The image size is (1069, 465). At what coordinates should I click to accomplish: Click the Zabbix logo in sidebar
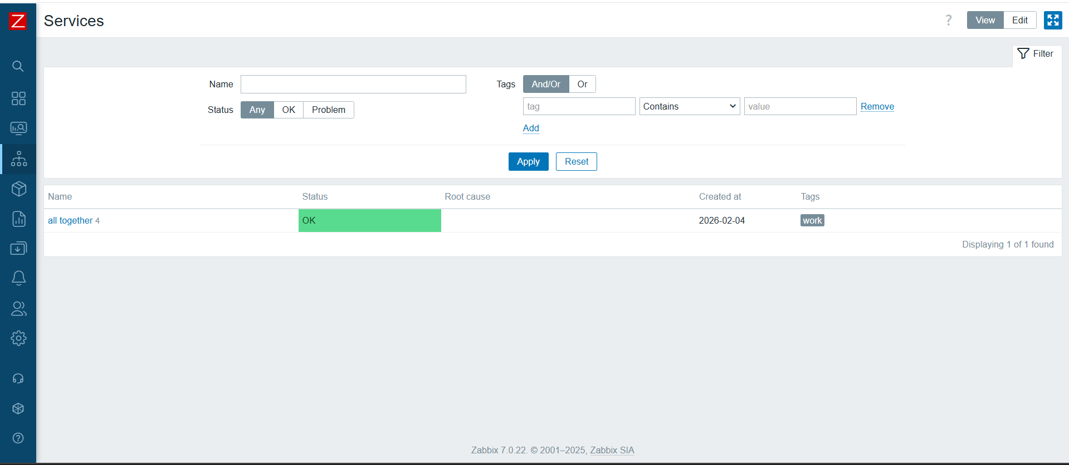(x=18, y=21)
